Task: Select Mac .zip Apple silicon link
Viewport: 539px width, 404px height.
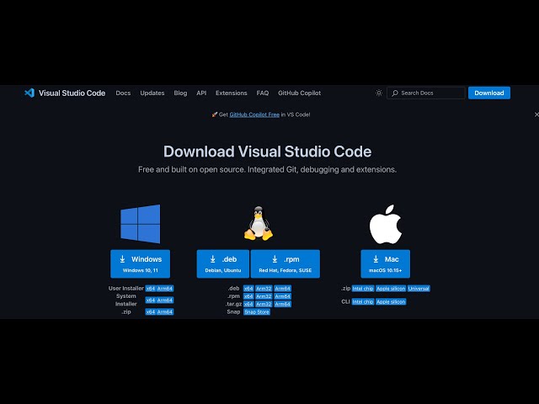Action: [391, 289]
